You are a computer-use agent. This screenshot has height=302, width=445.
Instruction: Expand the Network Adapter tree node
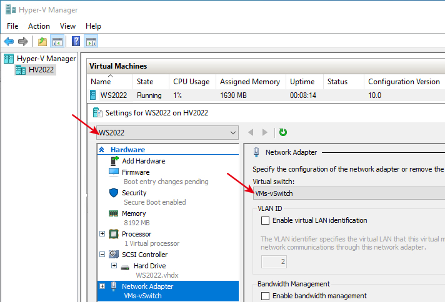point(102,286)
